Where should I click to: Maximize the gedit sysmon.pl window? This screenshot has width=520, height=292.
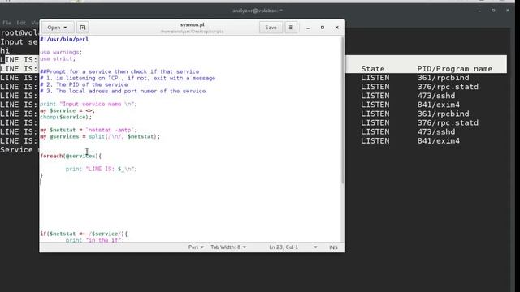(323, 28)
